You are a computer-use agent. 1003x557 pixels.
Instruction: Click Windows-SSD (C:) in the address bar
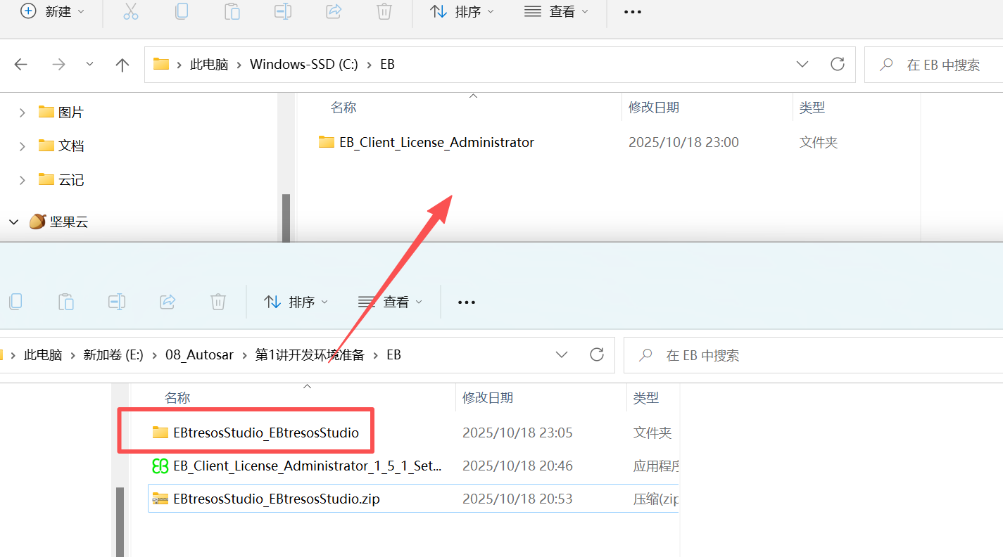pos(304,65)
